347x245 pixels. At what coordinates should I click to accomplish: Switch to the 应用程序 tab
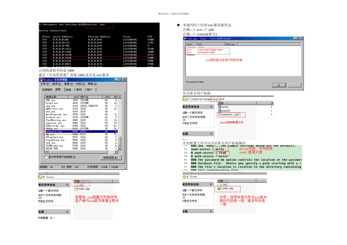coord(47,90)
